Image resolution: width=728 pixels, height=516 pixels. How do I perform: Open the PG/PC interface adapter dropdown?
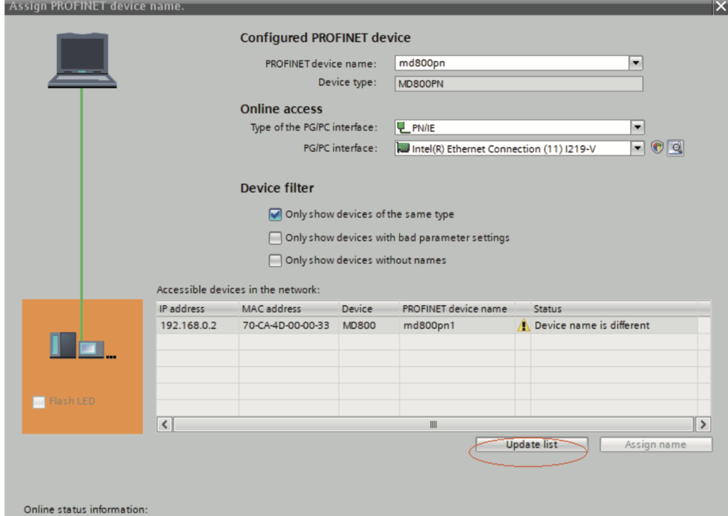click(637, 149)
